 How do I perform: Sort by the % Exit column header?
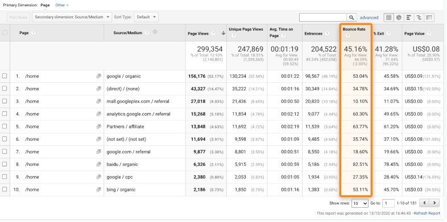(379, 33)
